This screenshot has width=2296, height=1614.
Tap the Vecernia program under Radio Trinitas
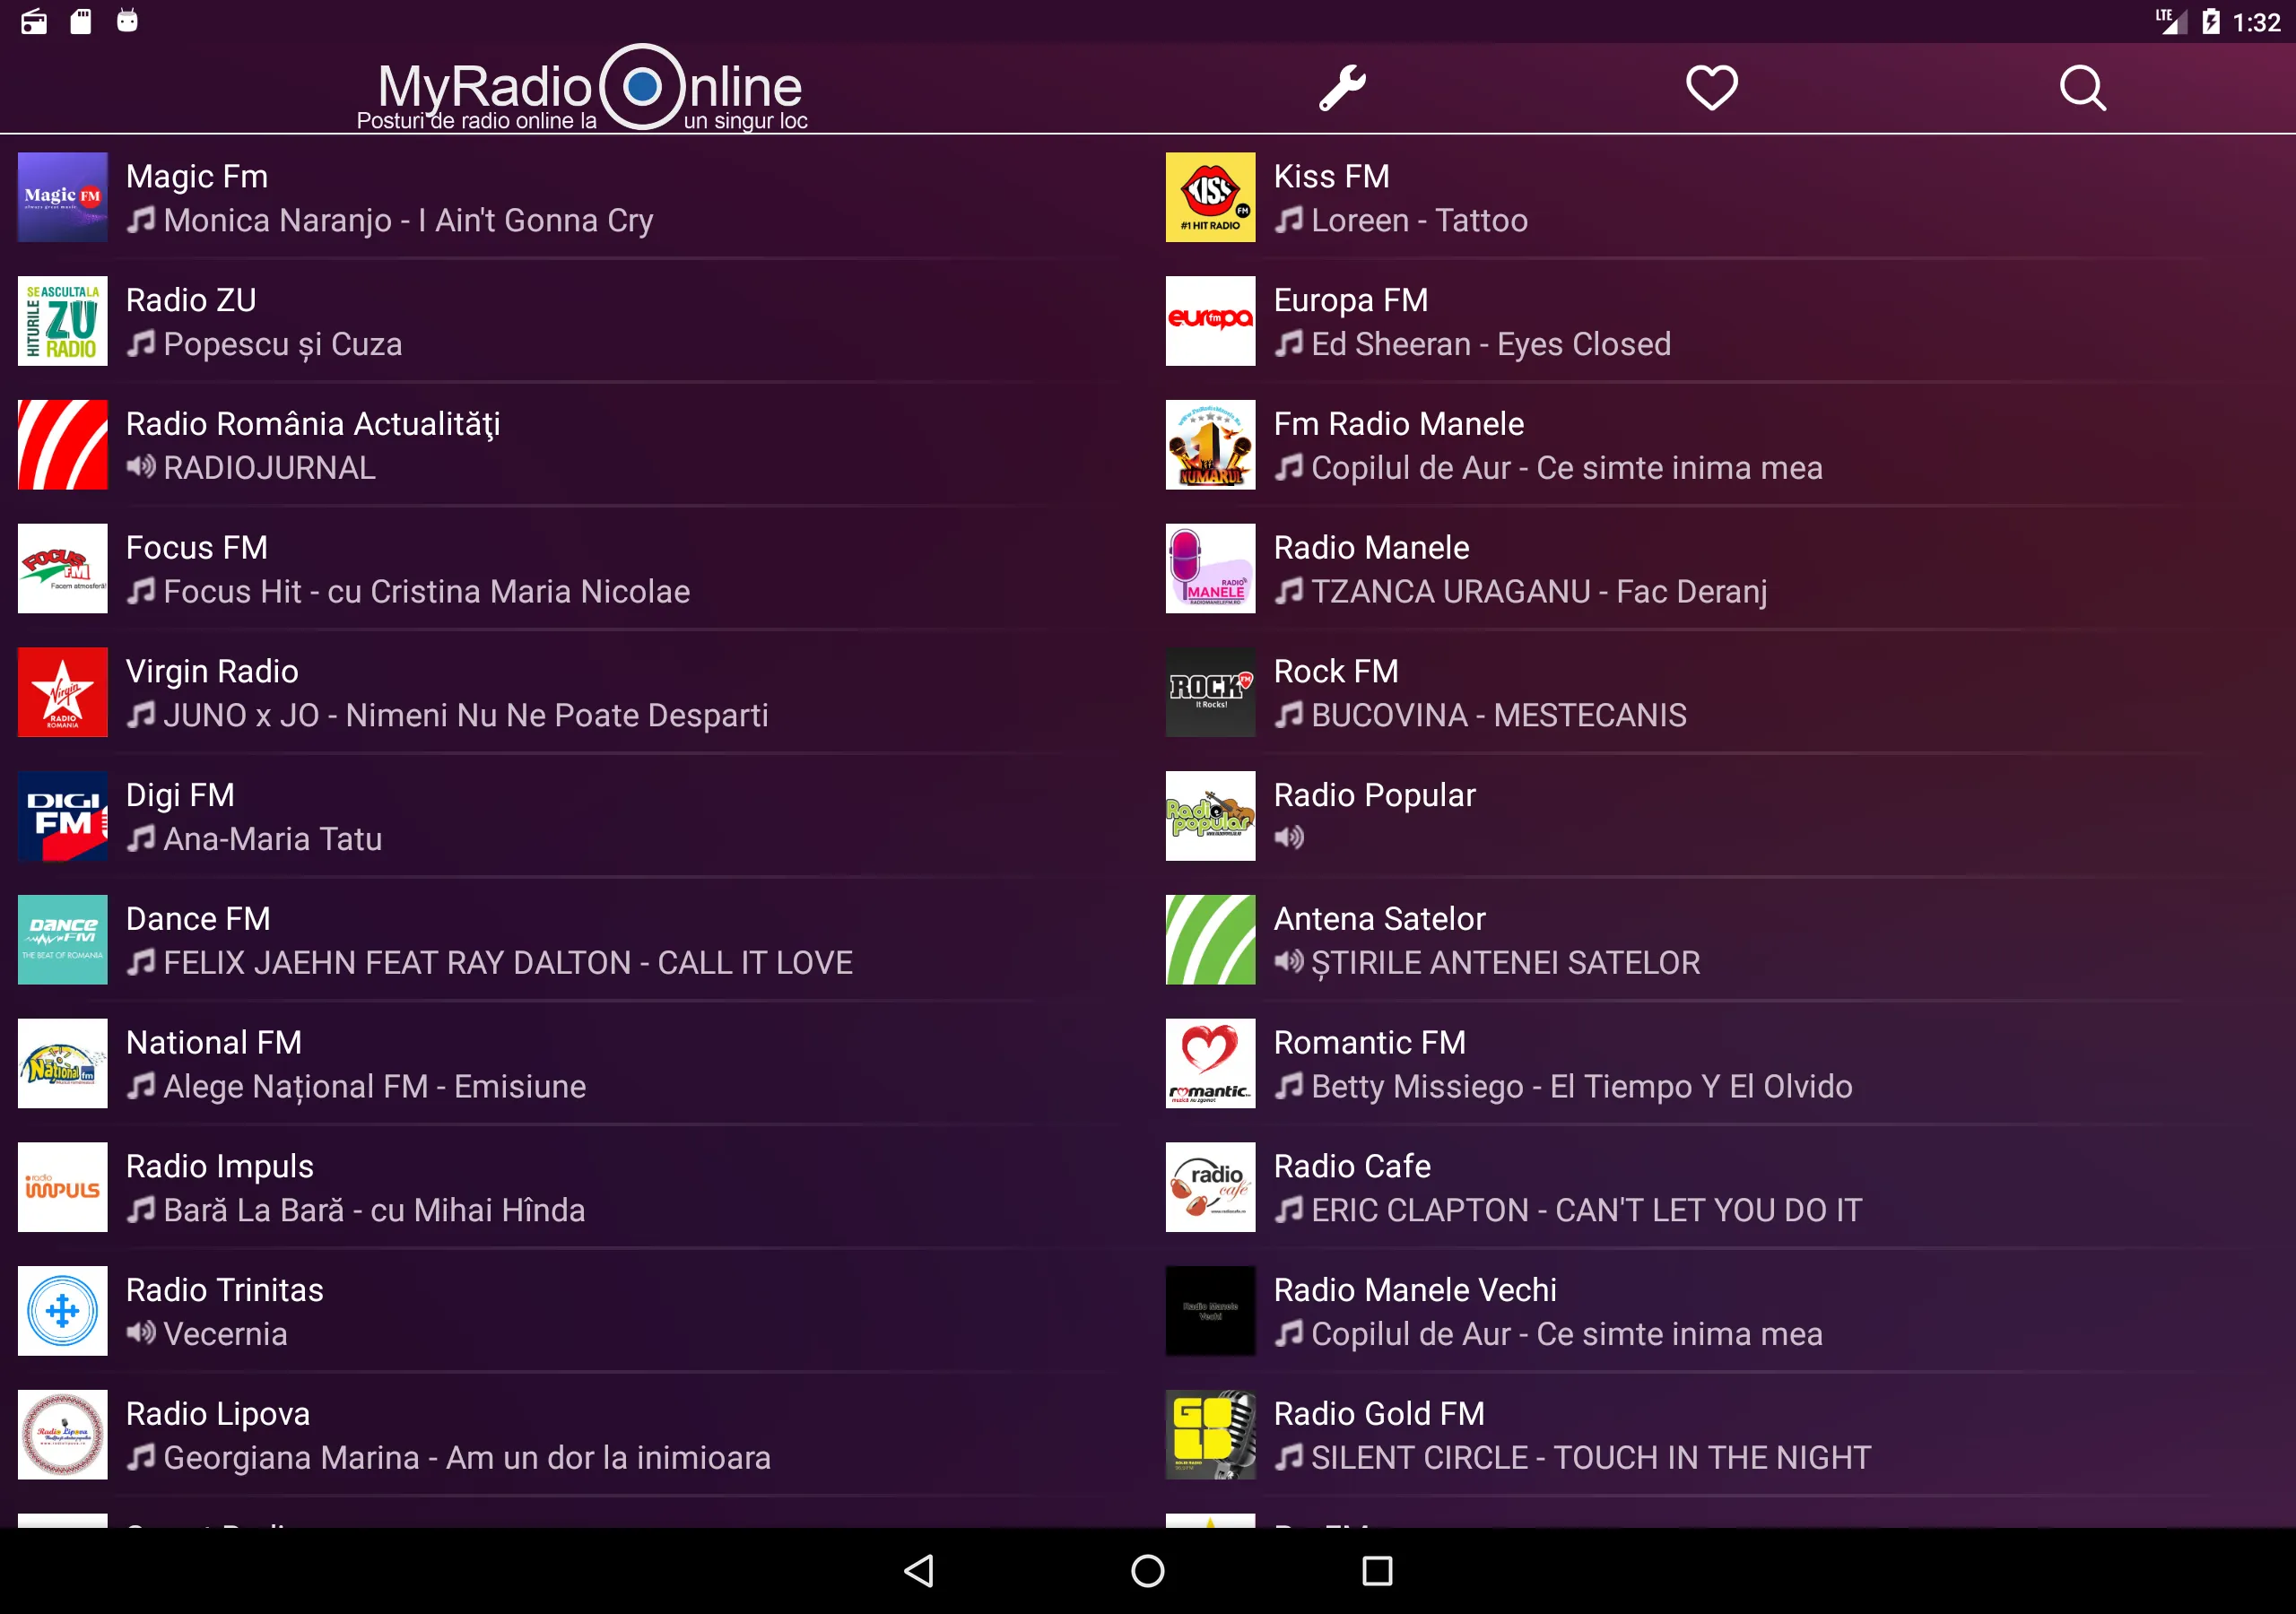[225, 1334]
